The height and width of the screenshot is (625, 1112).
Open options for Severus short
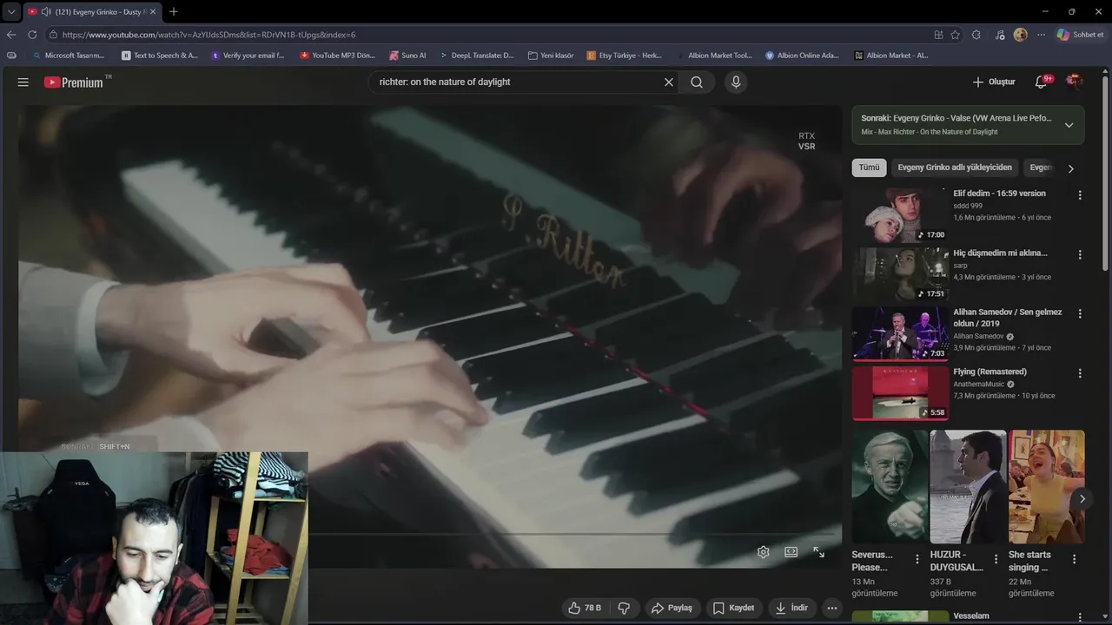(917, 559)
